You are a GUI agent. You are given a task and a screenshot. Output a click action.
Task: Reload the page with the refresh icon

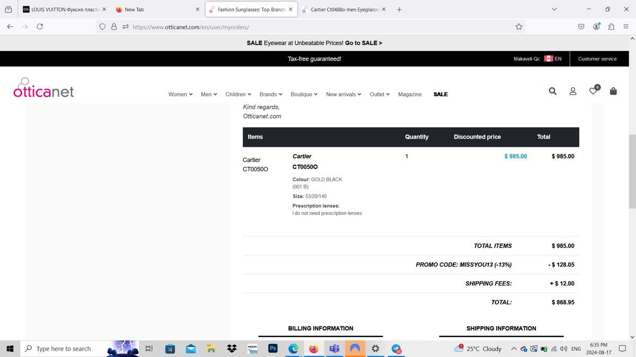[40, 26]
